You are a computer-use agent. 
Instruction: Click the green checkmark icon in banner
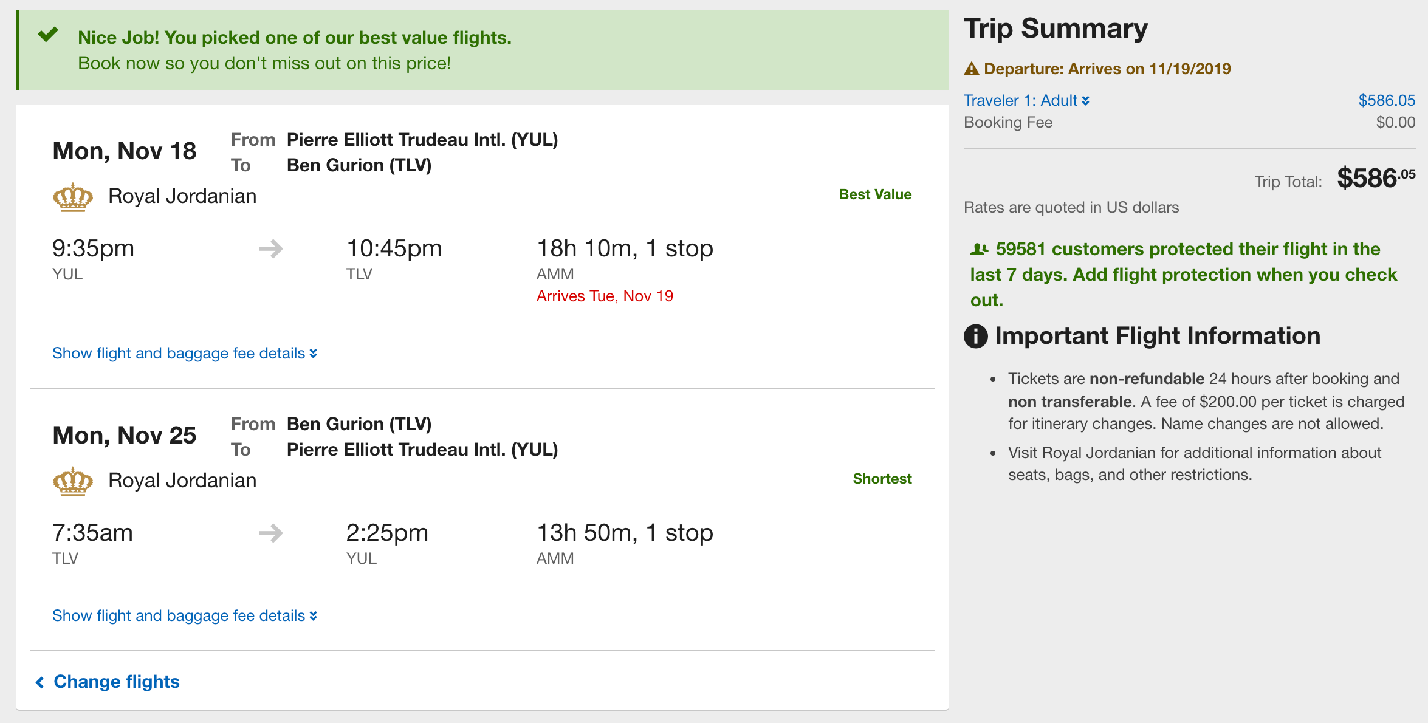tap(48, 35)
